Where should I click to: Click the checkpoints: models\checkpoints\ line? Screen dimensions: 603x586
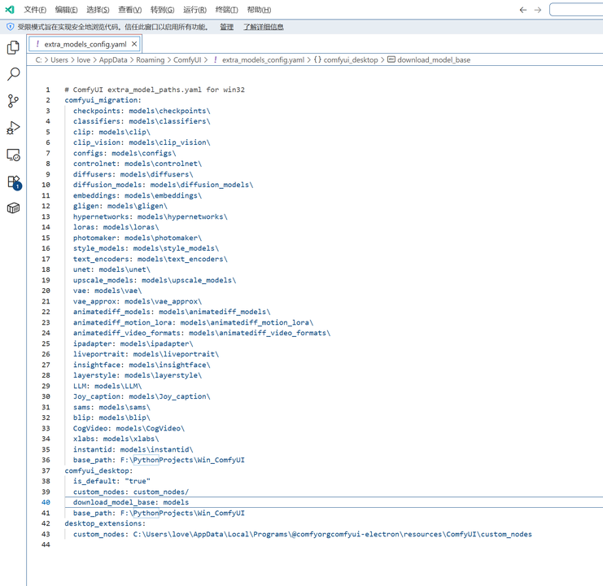pos(142,111)
